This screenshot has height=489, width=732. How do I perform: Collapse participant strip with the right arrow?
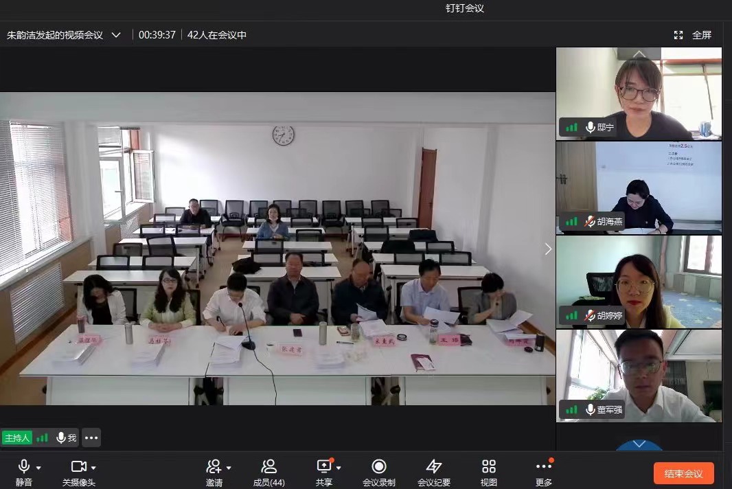547,249
